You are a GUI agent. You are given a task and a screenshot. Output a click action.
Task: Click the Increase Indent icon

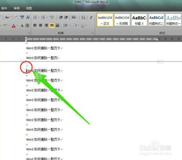[x=66, y=17]
